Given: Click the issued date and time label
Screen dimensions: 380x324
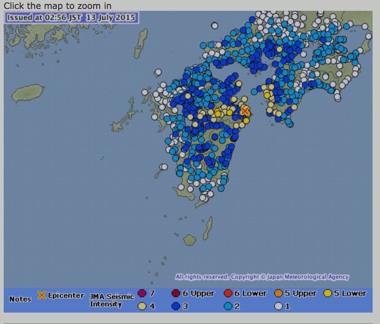Looking at the screenshot, I should click(72, 18).
